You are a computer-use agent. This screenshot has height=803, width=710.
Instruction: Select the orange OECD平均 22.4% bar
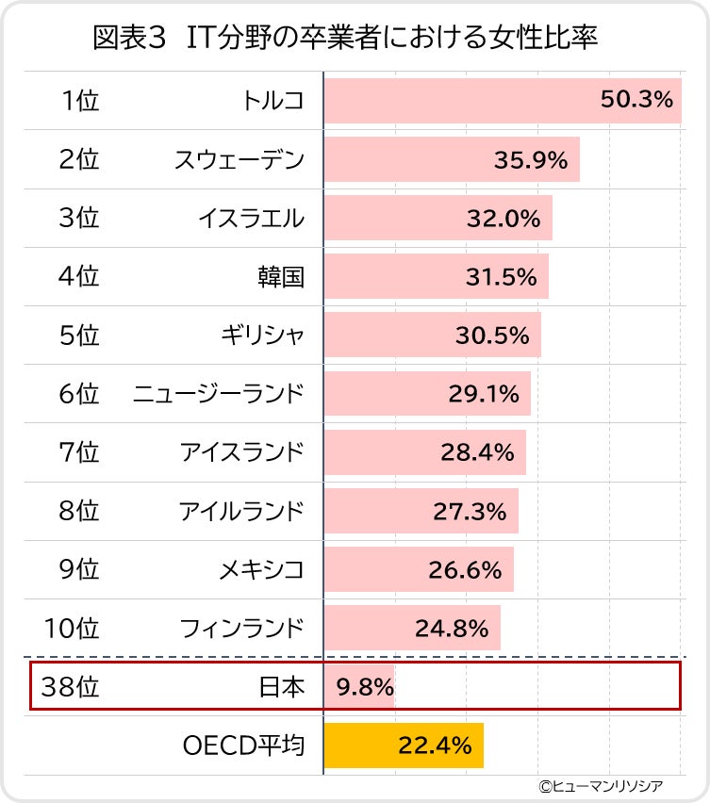click(404, 746)
